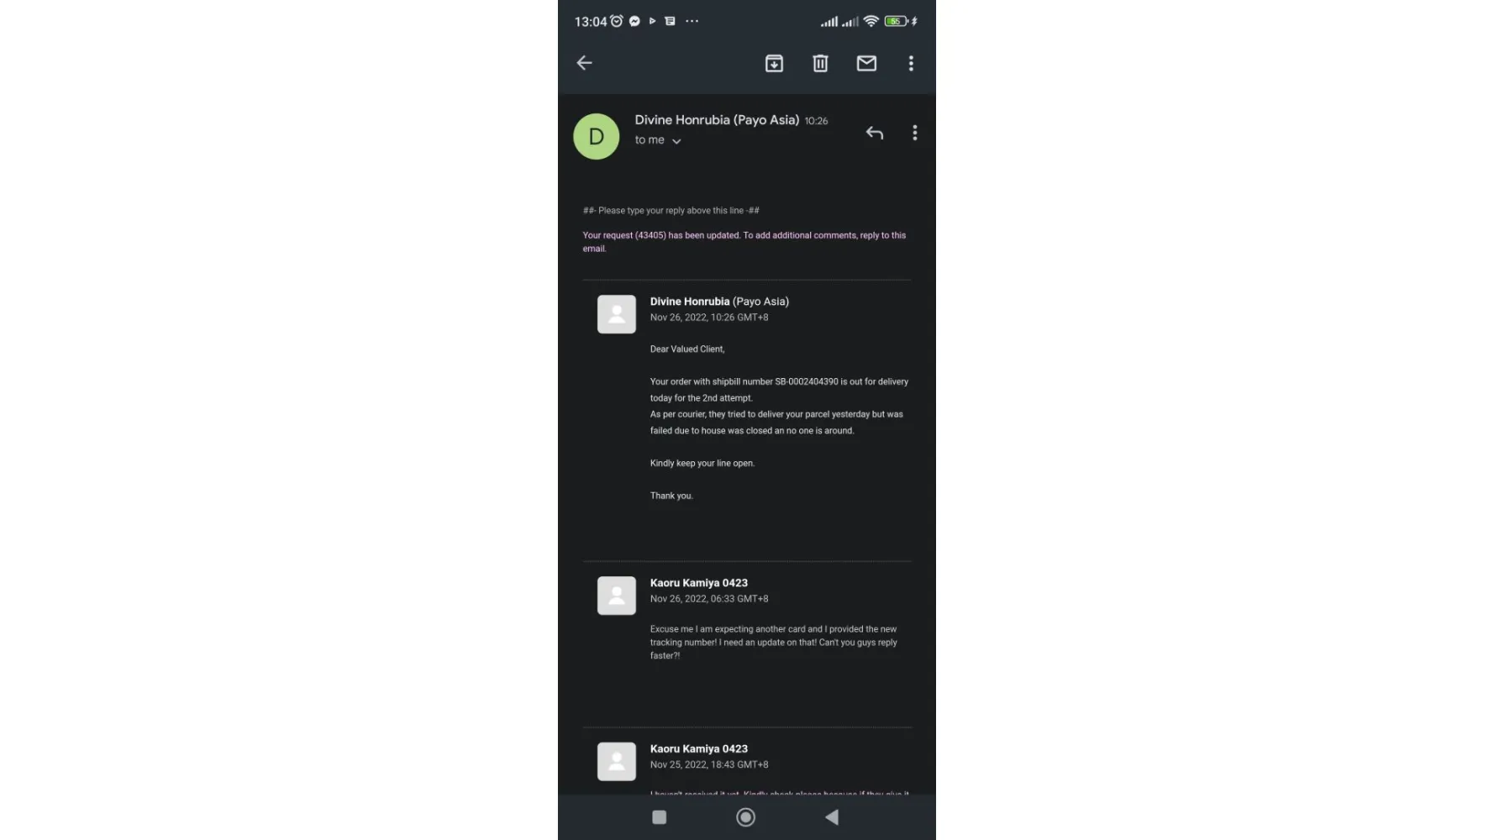Reply using the curved arrow icon

[875, 133]
